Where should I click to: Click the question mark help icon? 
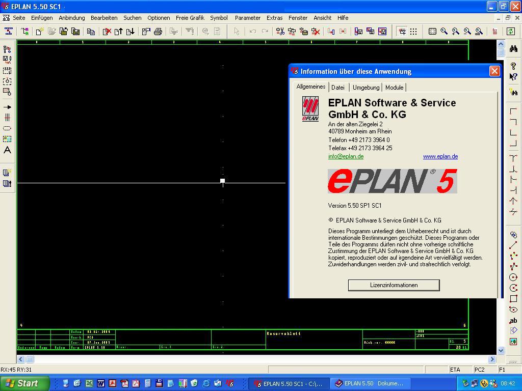pos(513,66)
